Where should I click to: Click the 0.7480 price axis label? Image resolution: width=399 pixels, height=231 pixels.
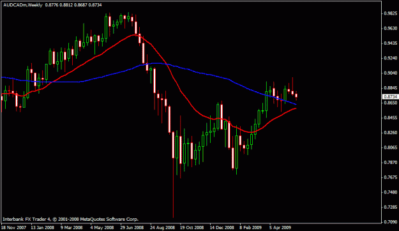click(x=391, y=192)
